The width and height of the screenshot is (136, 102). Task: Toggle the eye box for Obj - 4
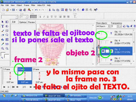point(103,42)
